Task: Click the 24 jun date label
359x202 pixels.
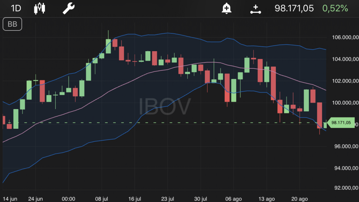Action: 35,199
